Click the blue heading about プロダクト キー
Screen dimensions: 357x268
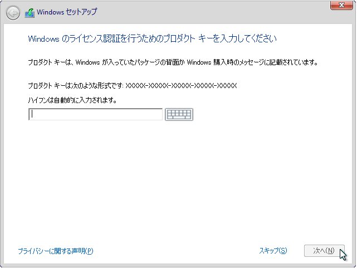click(x=152, y=38)
